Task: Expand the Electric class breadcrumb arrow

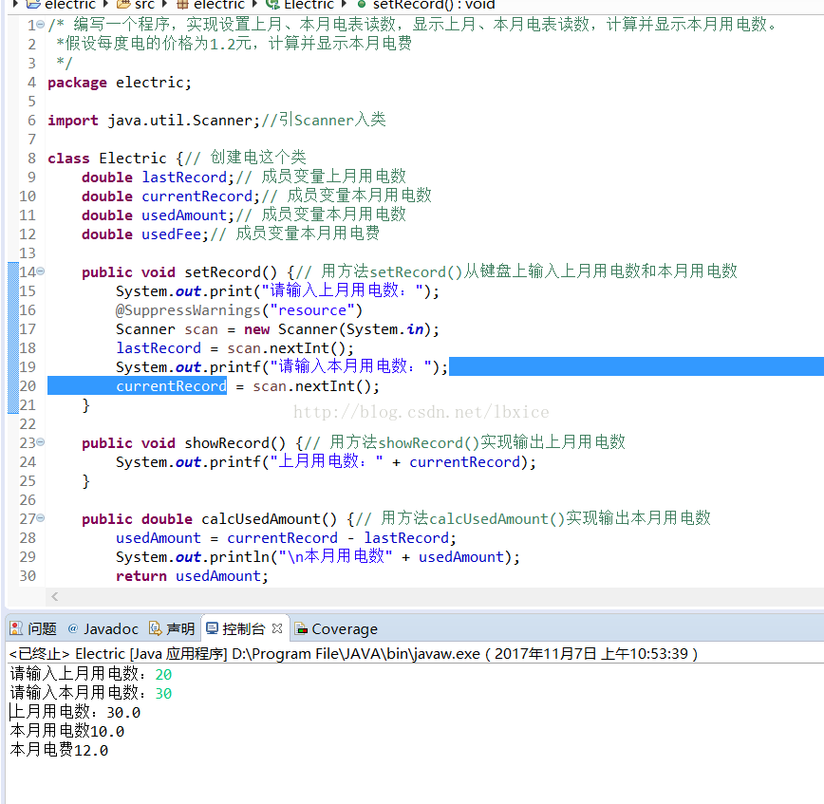Action: pos(254,4)
